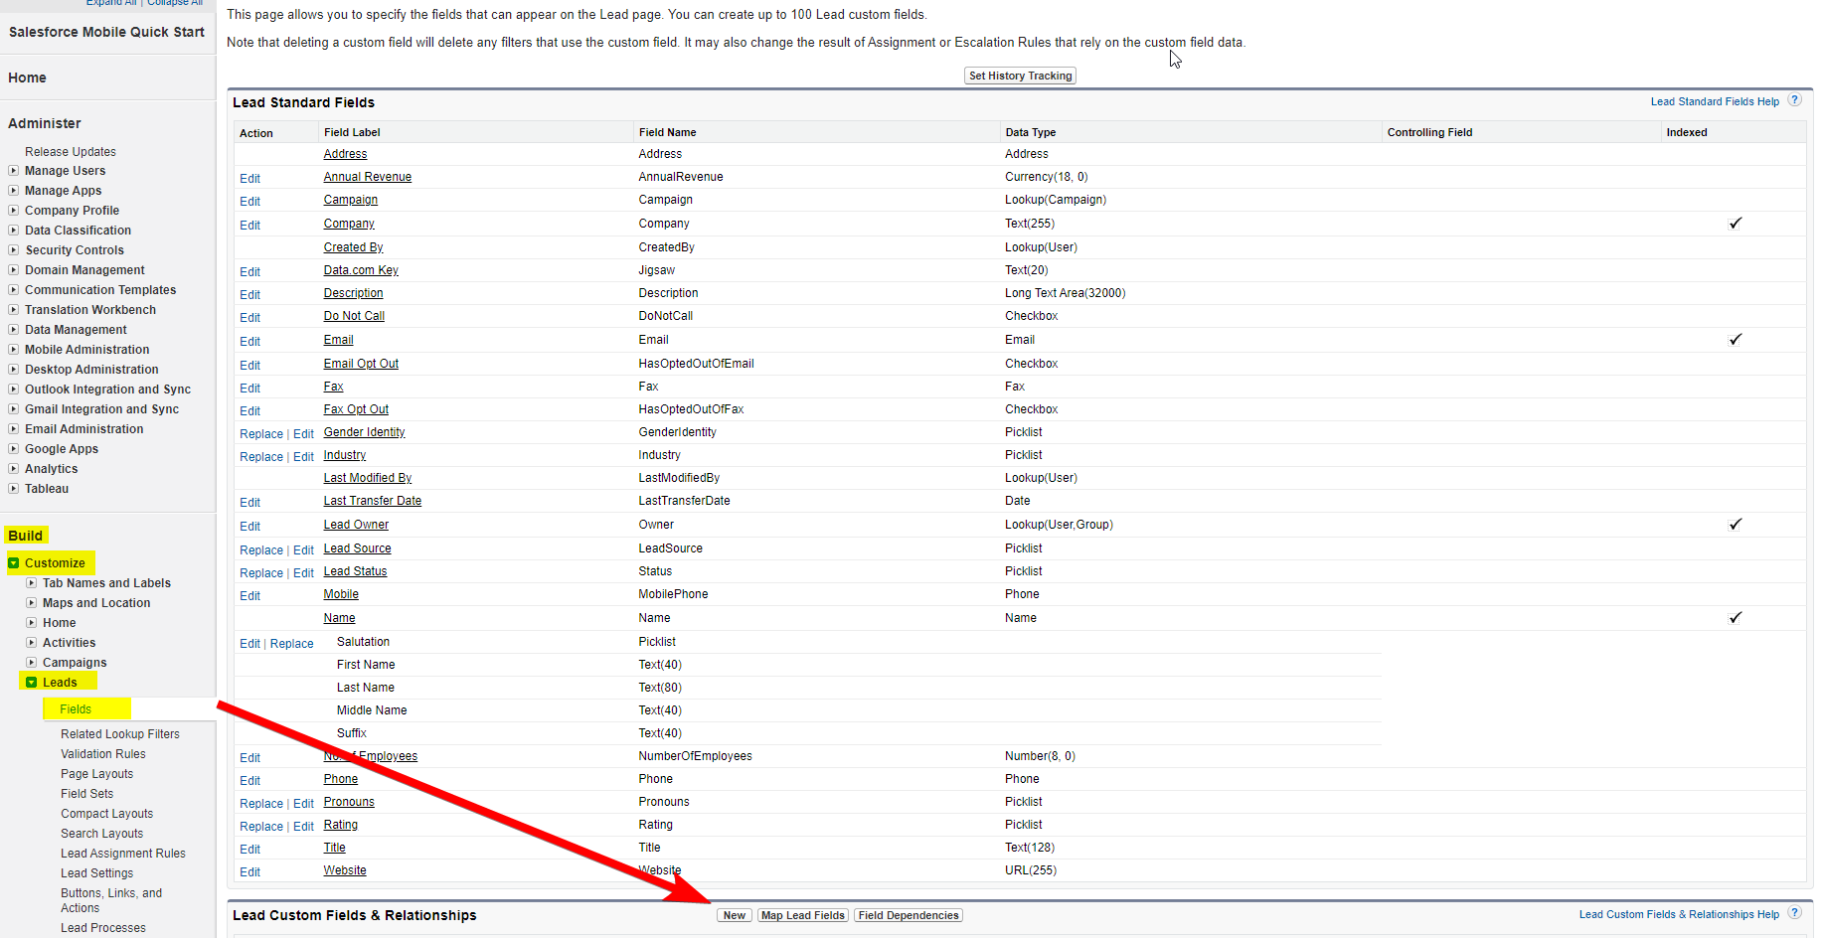Open the Last Transfer Date field
1822x938 pixels.
point(372,501)
